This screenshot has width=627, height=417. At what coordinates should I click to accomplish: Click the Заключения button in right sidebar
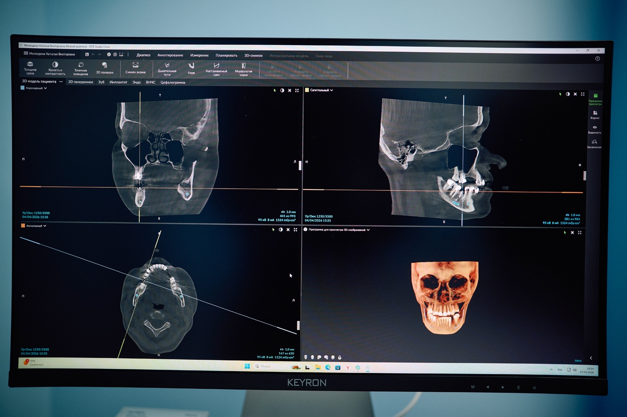click(594, 143)
